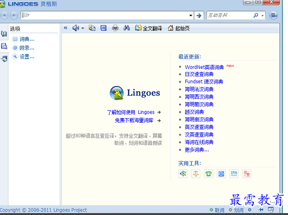Open find with the binoculars icon
Screen dimensions: 288x215
[x=127, y=28]
